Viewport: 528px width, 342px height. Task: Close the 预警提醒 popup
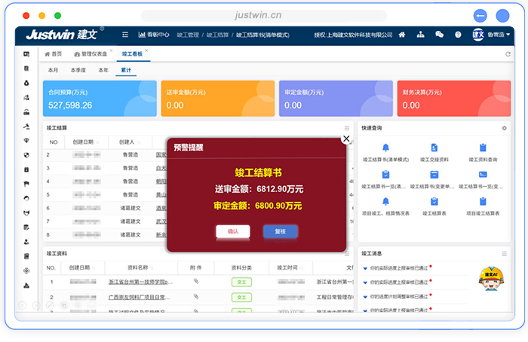(346, 139)
